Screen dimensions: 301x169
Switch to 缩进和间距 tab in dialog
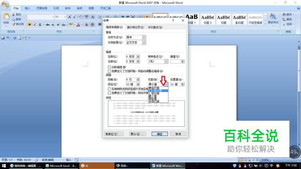114,27
